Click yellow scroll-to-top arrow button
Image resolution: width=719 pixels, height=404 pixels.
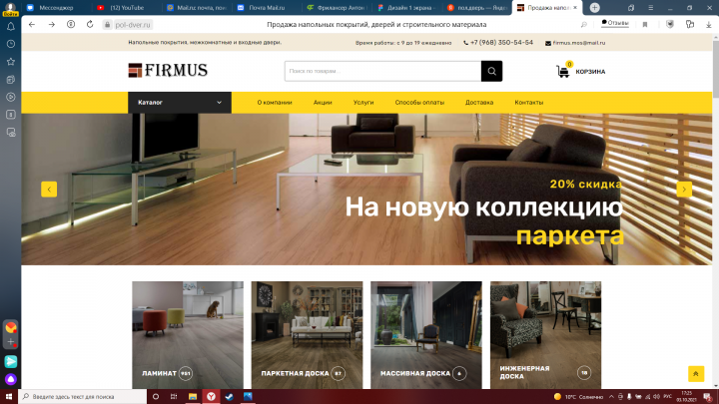pos(696,374)
